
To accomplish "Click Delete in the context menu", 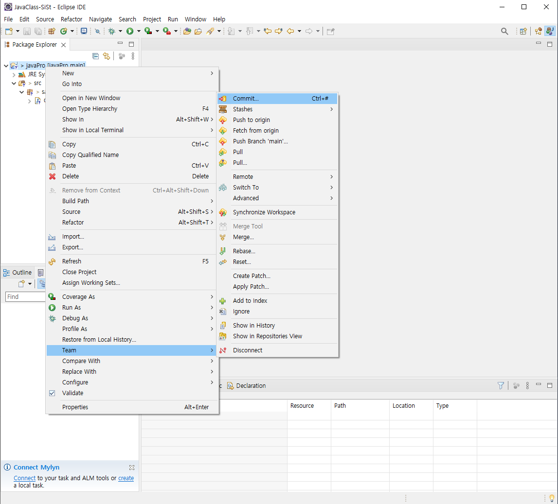I will pyautogui.click(x=132, y=176).
